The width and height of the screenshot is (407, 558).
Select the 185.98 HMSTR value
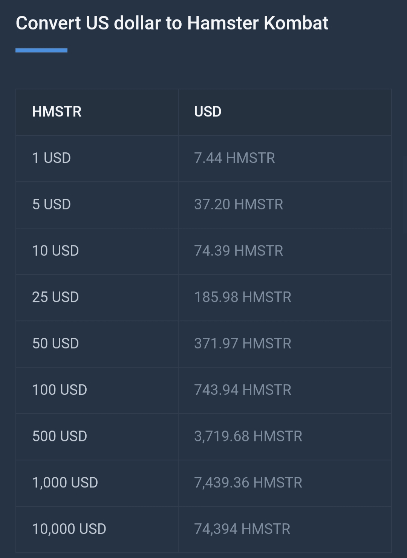[x=243, y=297]
